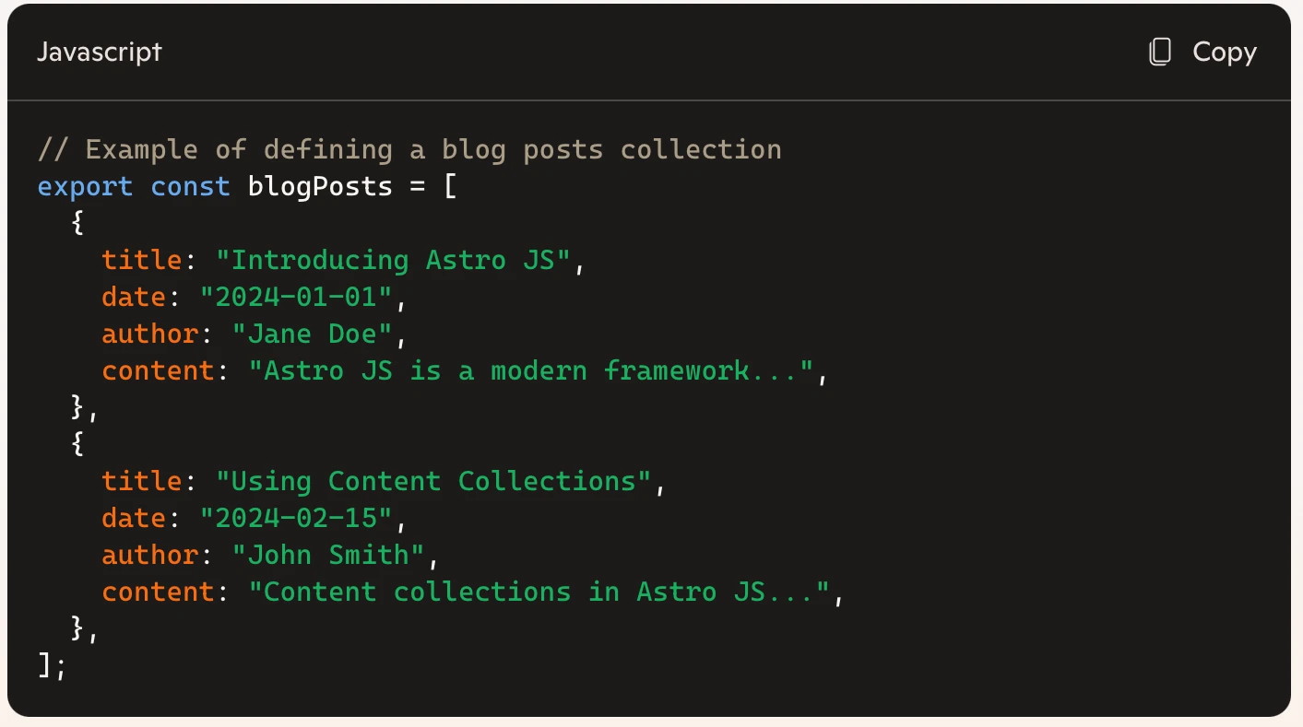
Task: Select the content string of the second post
Action: pyautogui.click(x=544, y=592)
